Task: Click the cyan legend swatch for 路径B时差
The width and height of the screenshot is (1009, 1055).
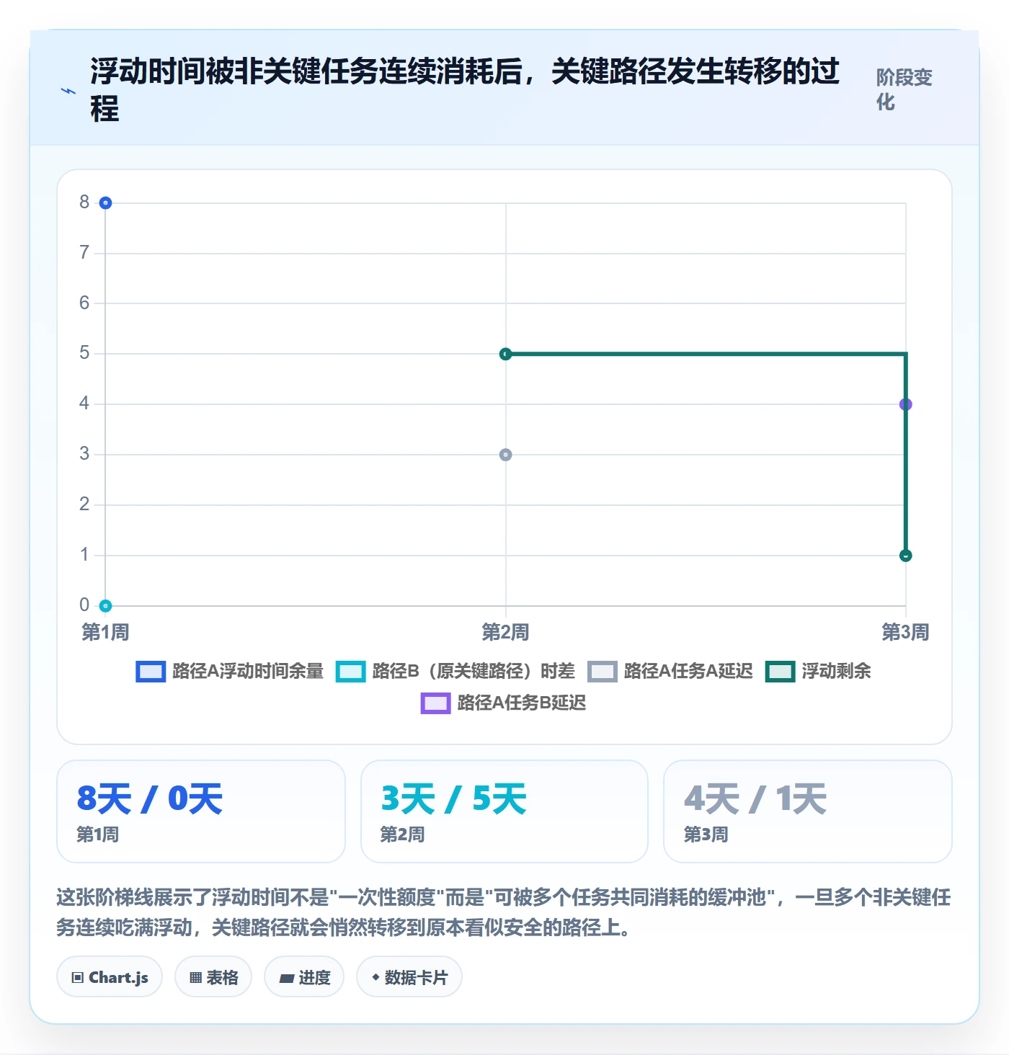Action: pyautogui.click(x=351, y=671)
